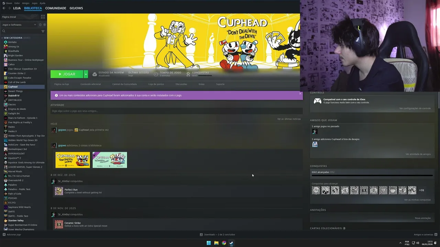Select the EX achievement icon
The height and width of the screenshot is (247, 440).
pyautogui.click(x=364, y=190)
